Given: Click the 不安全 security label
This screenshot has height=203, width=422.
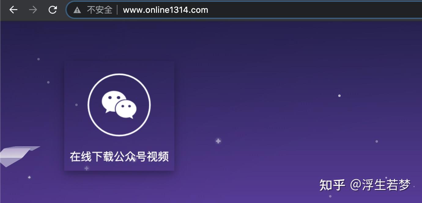Looking at the screenshot, I should (100, 10).
